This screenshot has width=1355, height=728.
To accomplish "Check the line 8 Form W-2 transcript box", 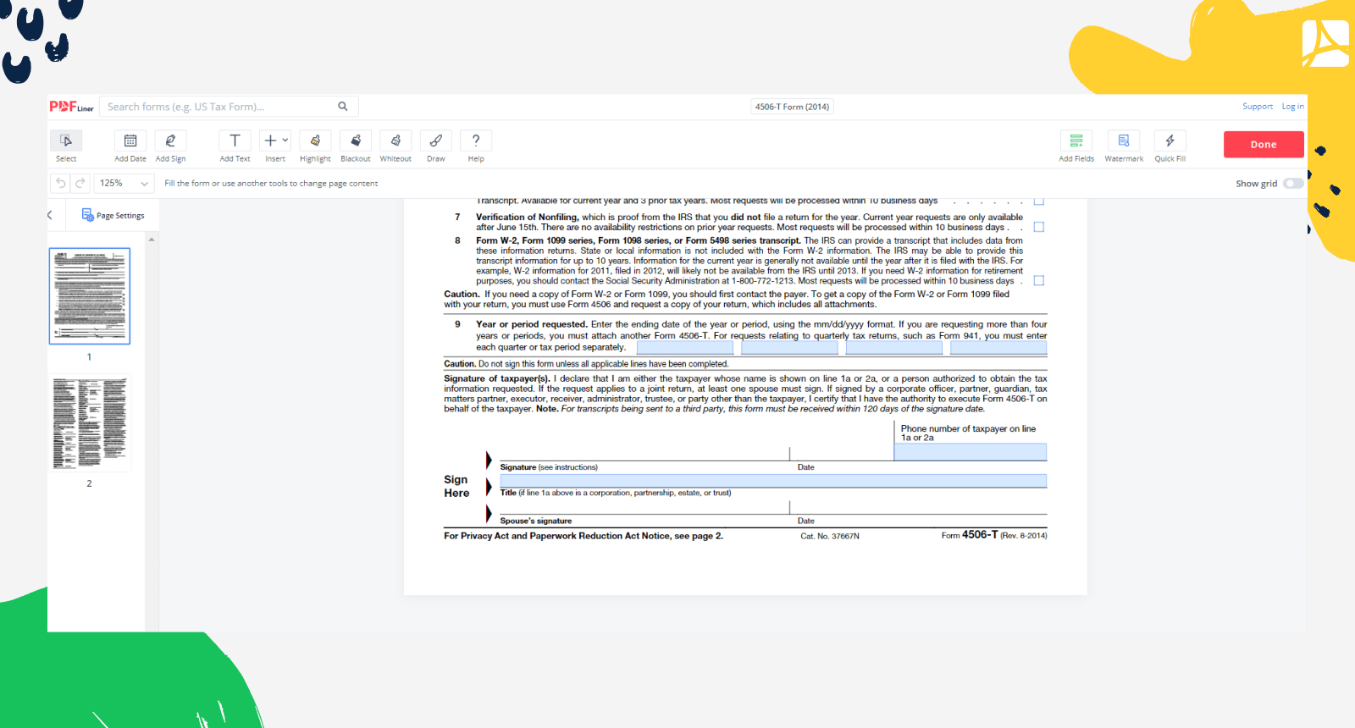I will pos(1039,280).
